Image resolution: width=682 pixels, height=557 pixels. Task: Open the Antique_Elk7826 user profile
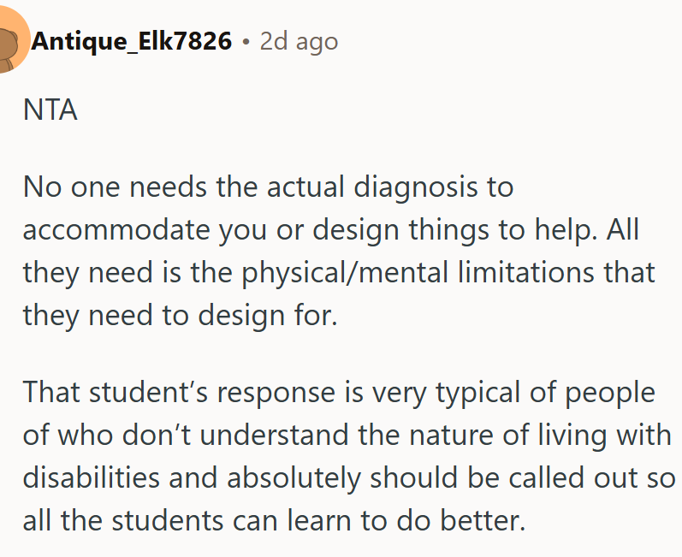pos(132,41)
